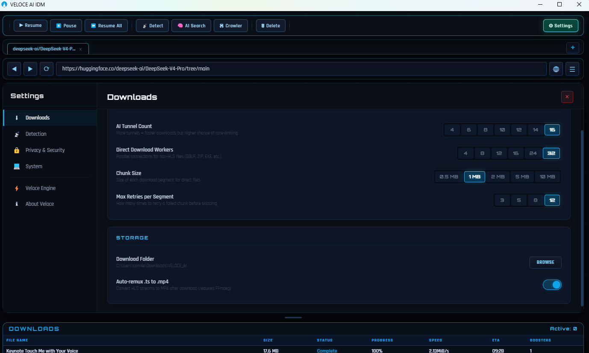The height and width of the screenshot is (353, 589).
Task: Add a new tab with plus icon
Action: pos(573,48)
